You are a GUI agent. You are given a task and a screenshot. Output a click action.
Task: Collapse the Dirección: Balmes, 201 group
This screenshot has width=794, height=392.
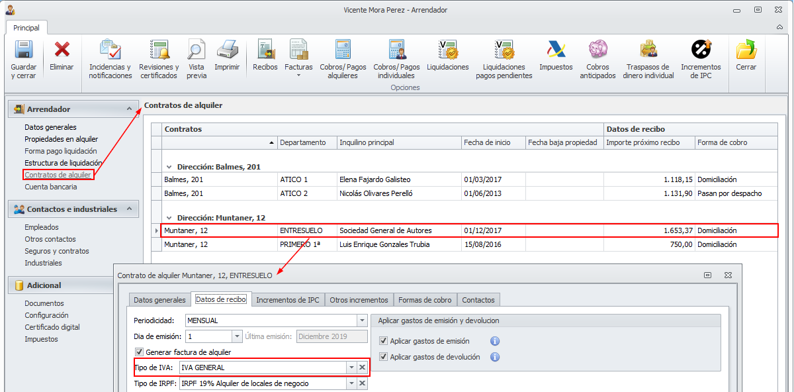[x=169, y=167]
